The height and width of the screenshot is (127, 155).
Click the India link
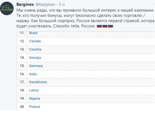click(x=33, y=74)
